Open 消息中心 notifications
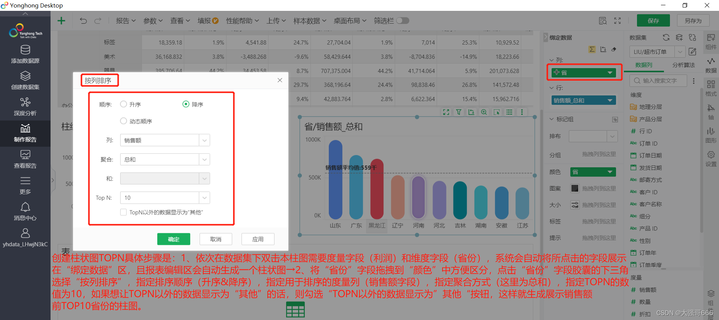Viewport: 719px width, 320px height. (25, 211)
